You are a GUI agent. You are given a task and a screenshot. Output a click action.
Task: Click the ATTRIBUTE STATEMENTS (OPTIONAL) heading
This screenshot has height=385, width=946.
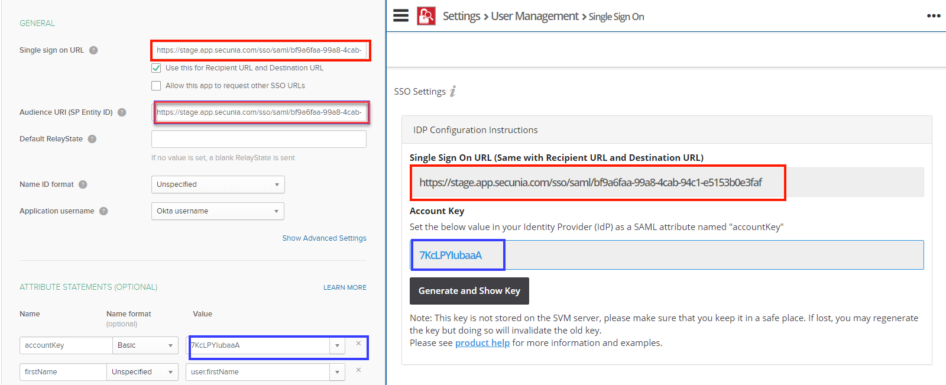[89, 287]
